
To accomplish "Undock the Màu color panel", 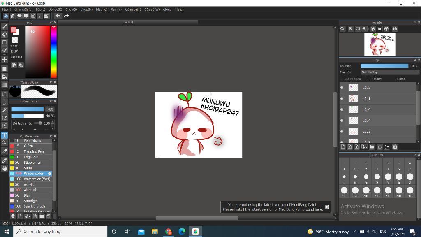I will coord(51,23).
